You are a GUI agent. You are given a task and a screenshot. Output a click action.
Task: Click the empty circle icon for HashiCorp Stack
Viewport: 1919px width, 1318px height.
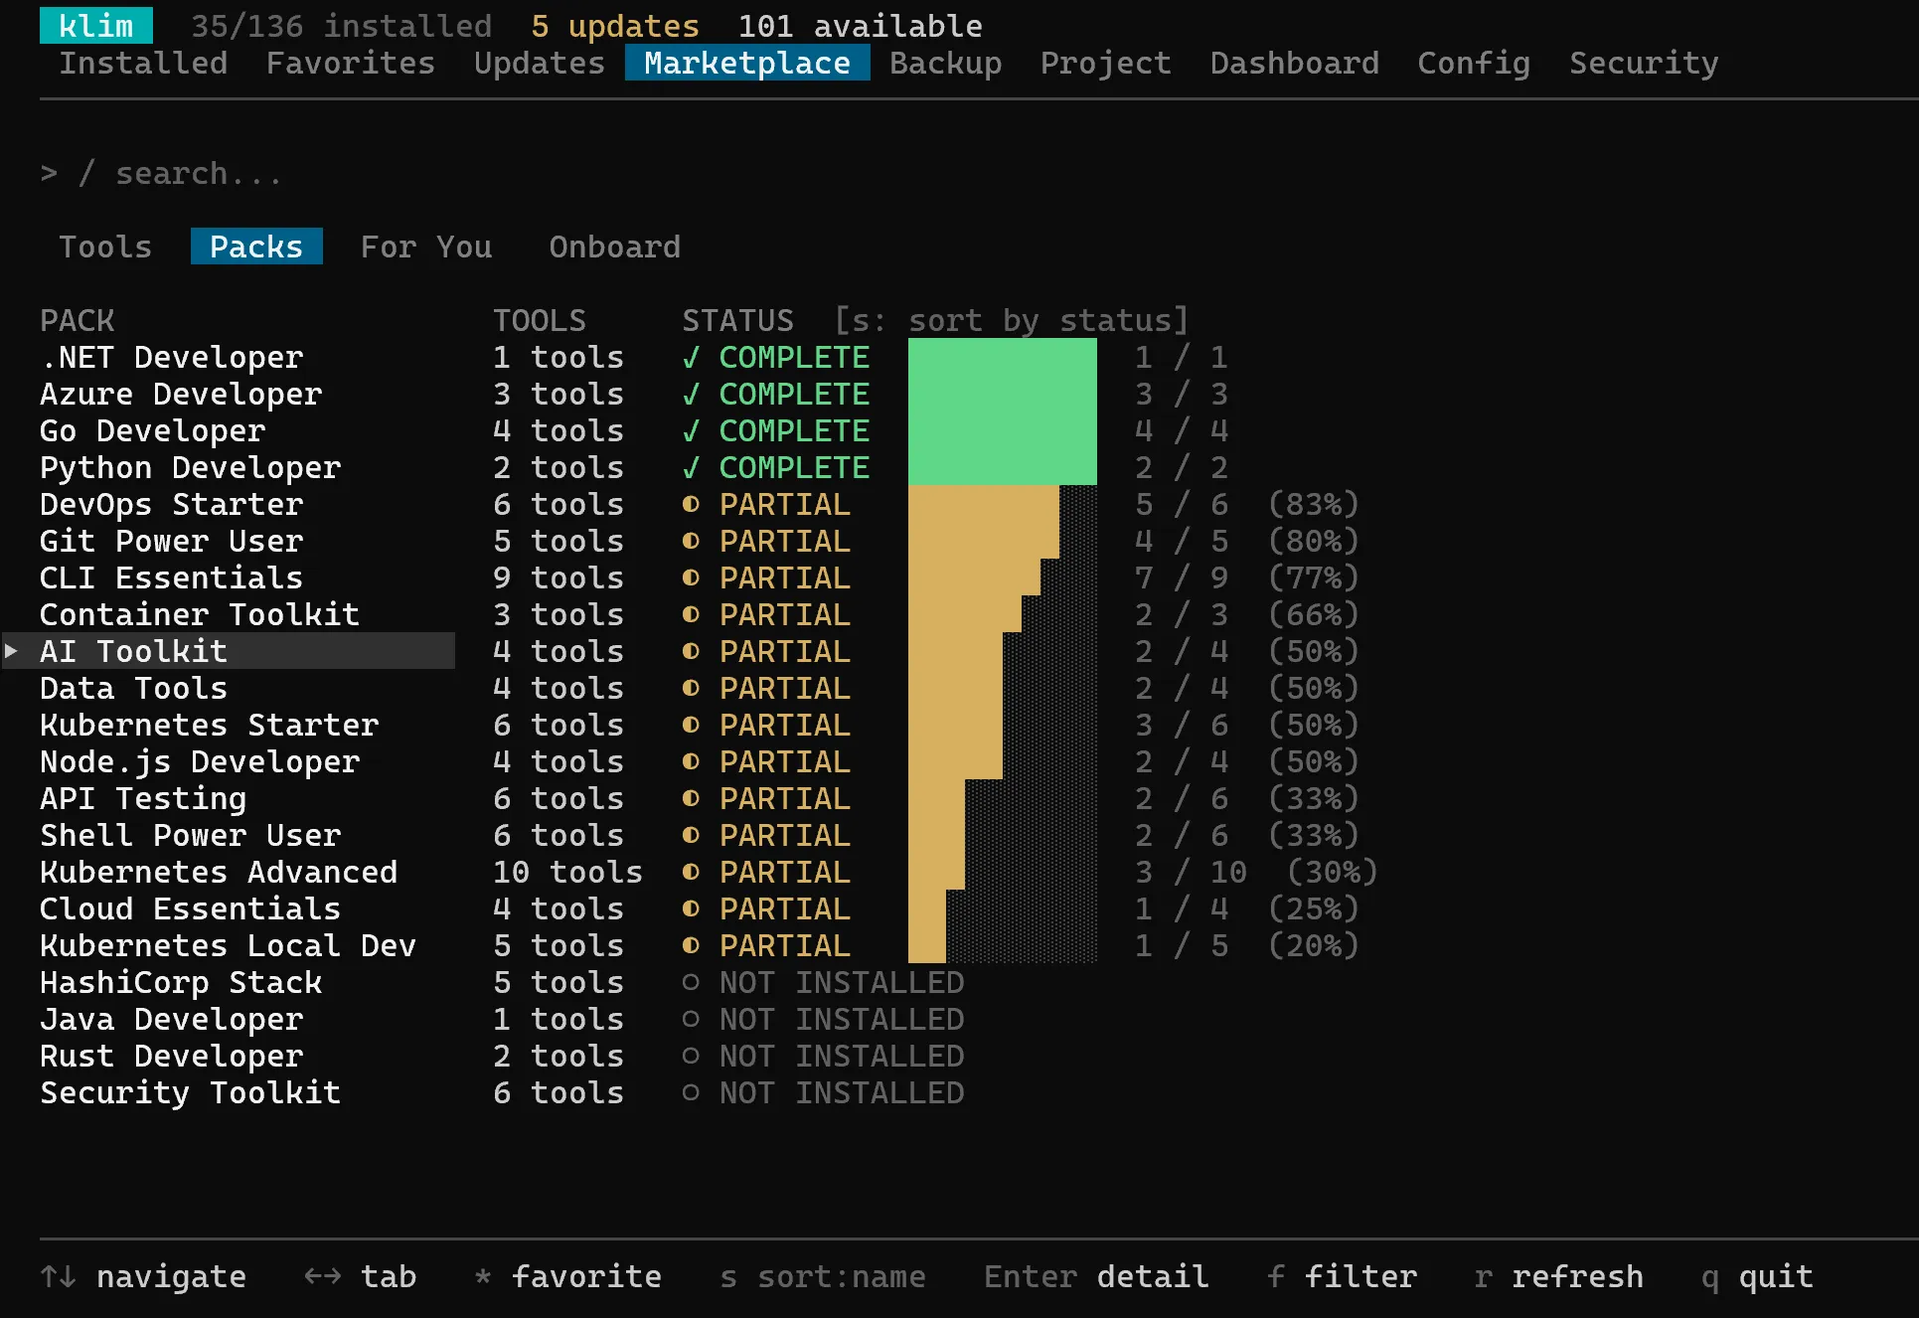tap(691, 982)
